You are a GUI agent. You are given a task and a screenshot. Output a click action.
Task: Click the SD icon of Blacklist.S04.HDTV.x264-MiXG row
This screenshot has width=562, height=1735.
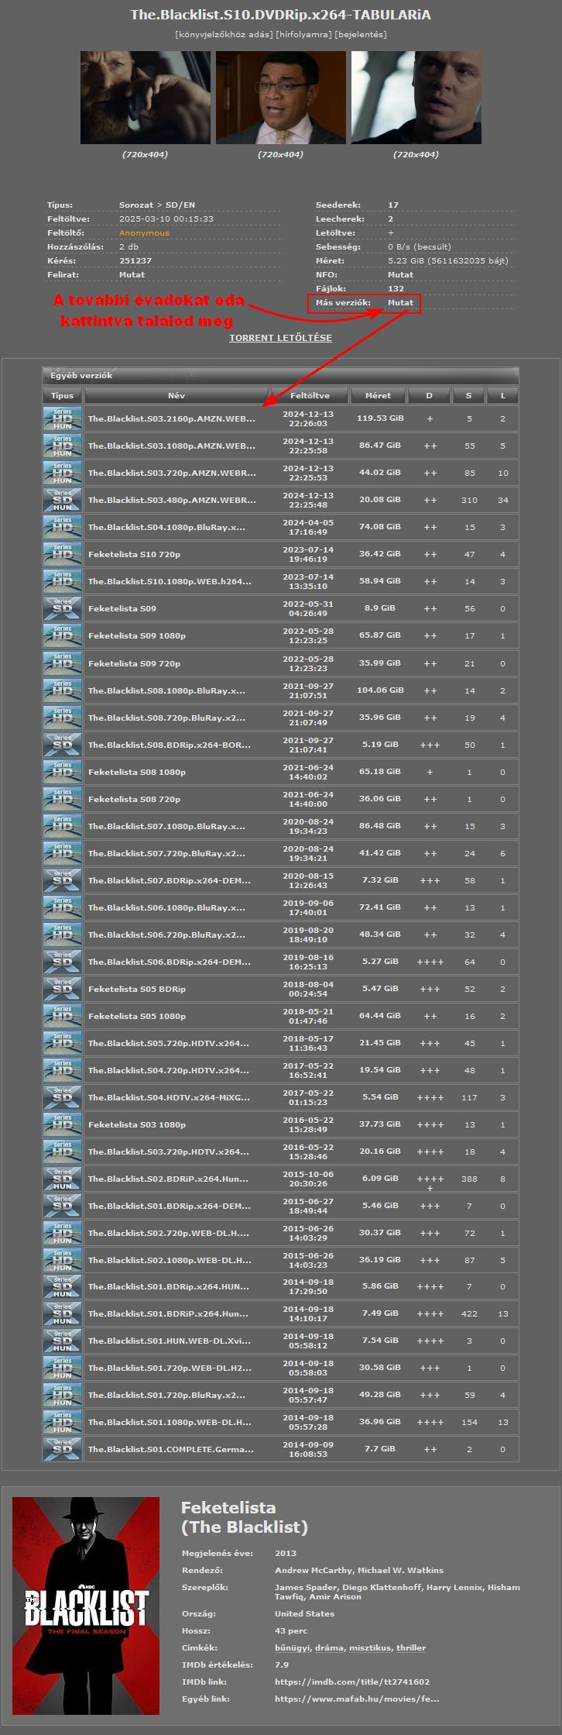coord(63,1097)
